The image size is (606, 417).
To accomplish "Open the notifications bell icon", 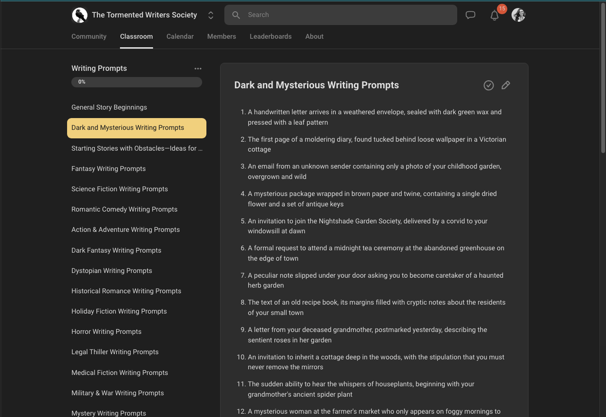I will [x=495, y=16].
